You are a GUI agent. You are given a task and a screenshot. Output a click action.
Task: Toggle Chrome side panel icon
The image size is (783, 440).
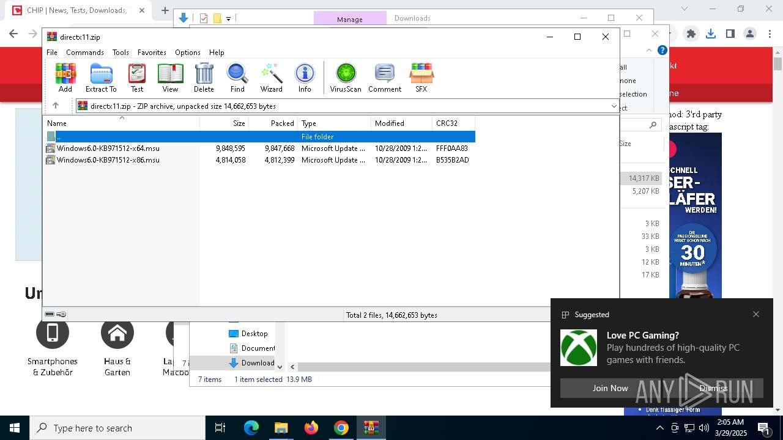[730, 34]
